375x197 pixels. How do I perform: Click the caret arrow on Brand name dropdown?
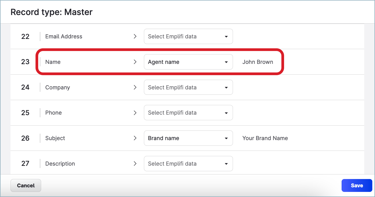[226, 138]
